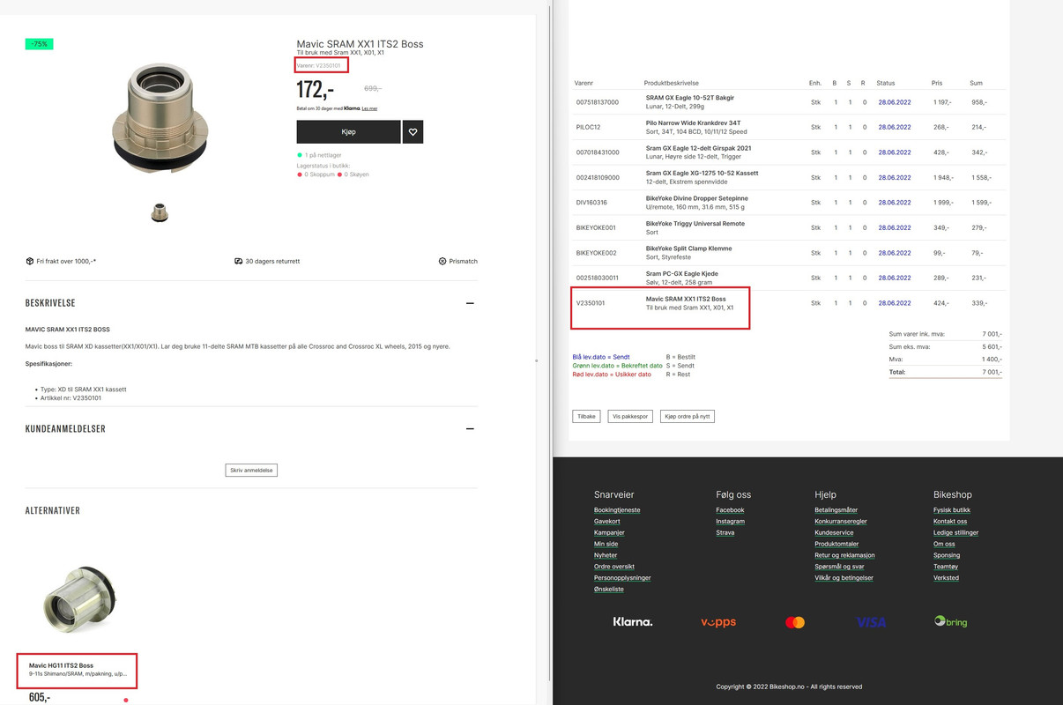Viewport: 1063px width, 705px height.
Task: Open Fysisk butikk link
Action: tap(952, 510)
